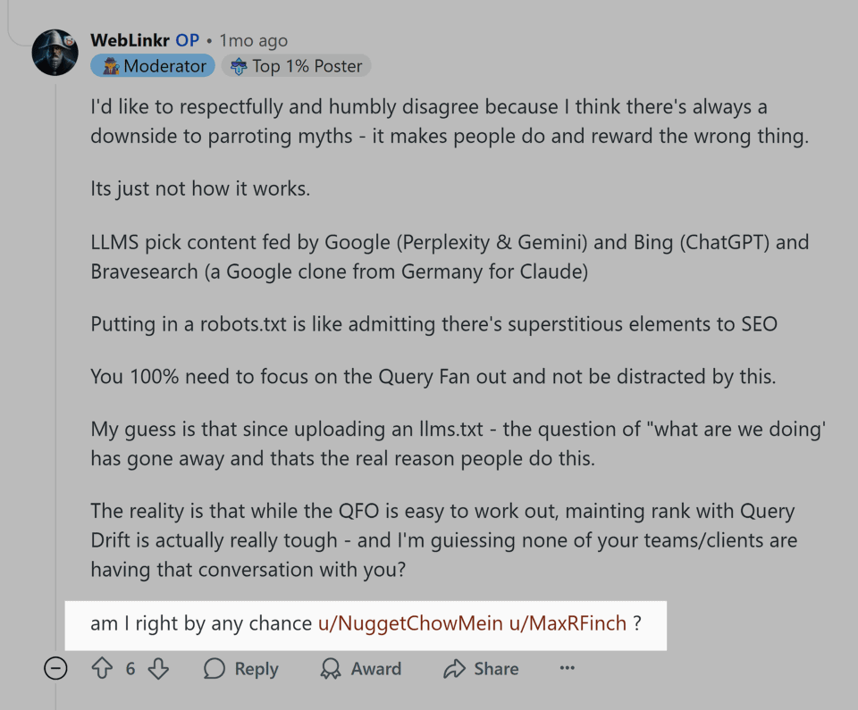This screenshot has width=858, height=710.
Task: Downvote the WebLinkr comment
Action: point(159,668)
